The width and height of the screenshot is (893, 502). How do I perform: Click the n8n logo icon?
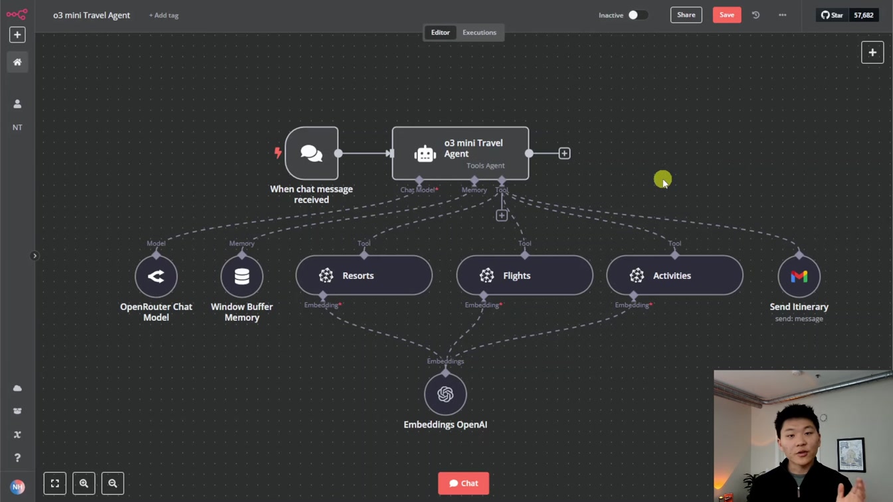(17, 14)
